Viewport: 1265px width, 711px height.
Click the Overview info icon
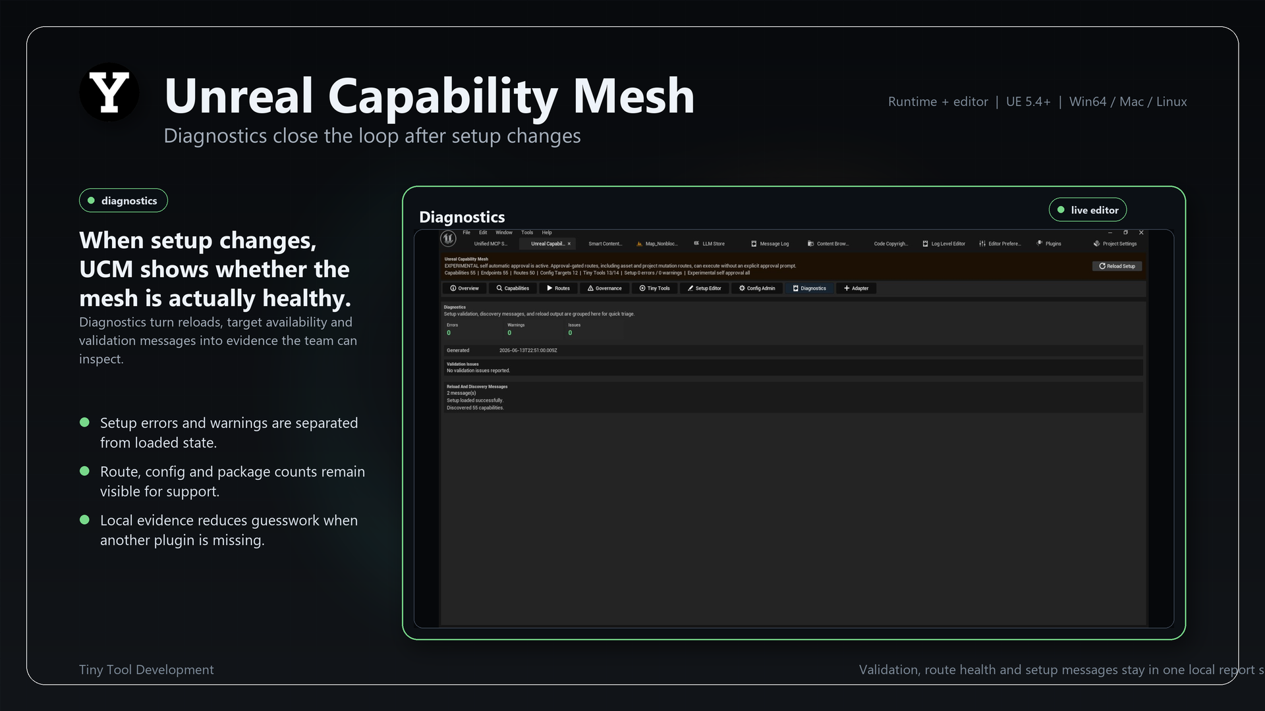(453, 288)
